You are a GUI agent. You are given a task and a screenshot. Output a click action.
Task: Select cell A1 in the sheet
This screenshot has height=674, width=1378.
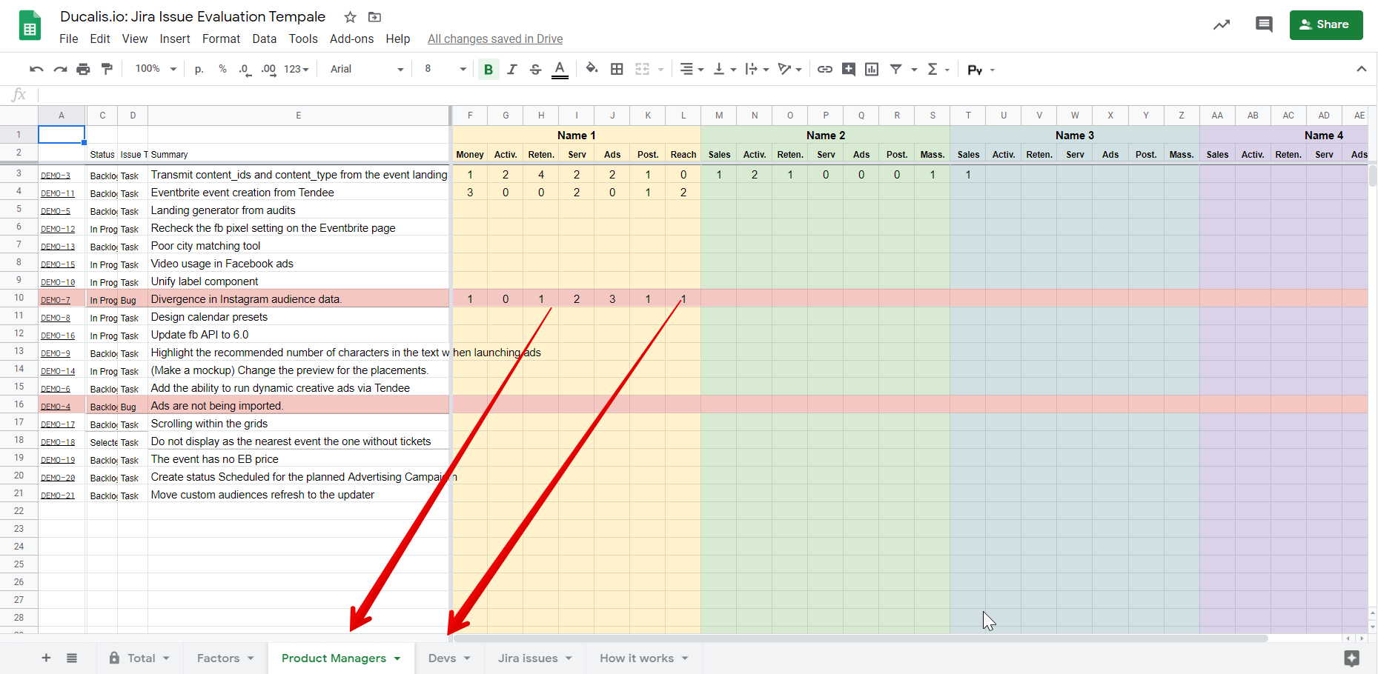pyautogui.click(x=62, y=135)
